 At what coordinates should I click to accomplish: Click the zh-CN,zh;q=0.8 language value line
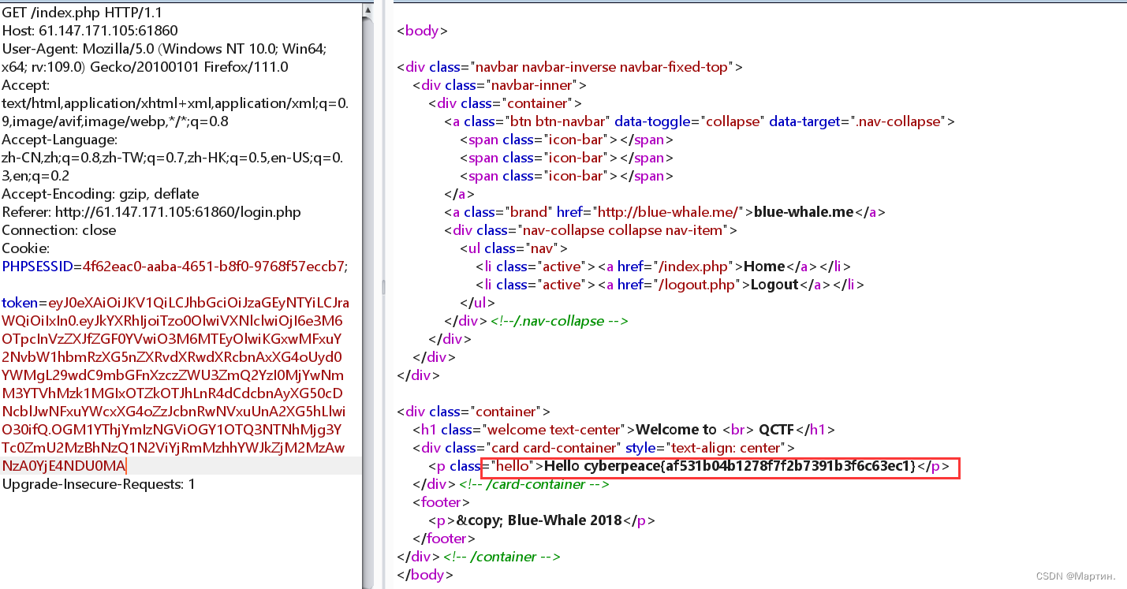pos(173,158)
